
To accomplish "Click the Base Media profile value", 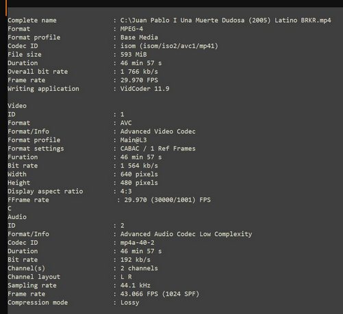I will (x=139, y=38).
